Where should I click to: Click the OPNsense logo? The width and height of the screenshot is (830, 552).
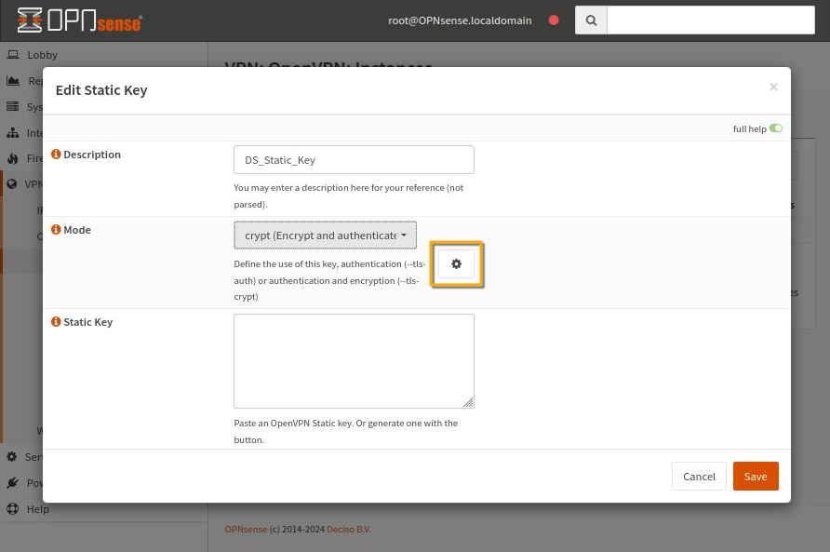(79, 20)
